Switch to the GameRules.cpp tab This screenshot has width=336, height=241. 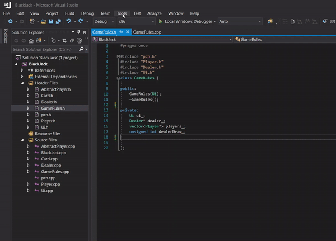[147, 32]
